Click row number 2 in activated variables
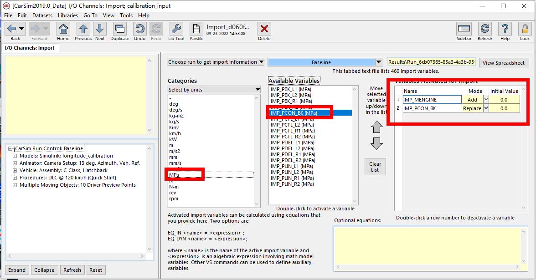Image resolution: width=536 pixels, height=280 pixels. [x=398, y=108]
